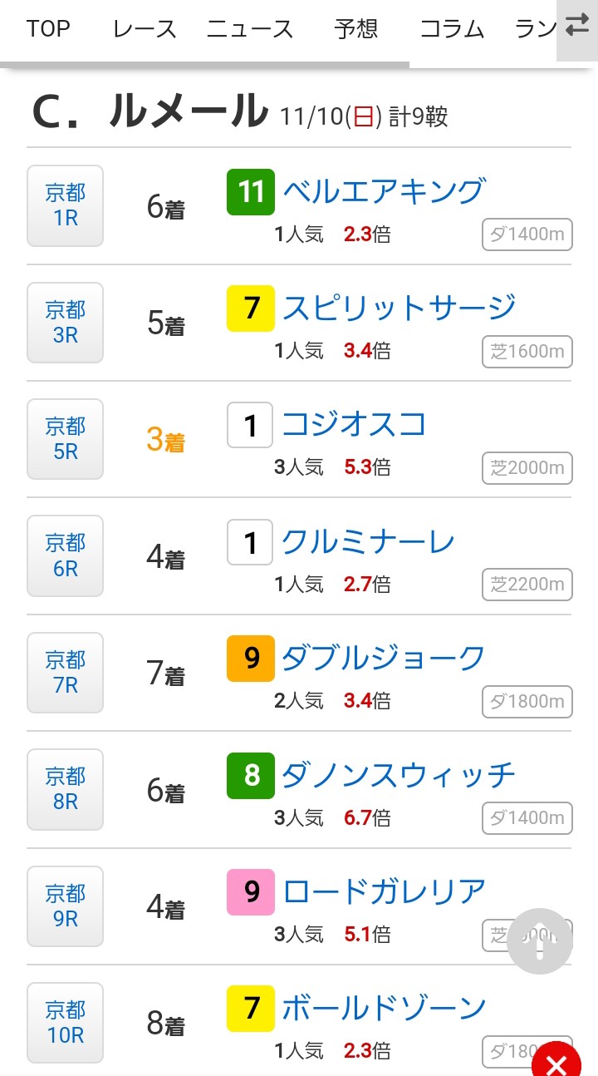Image resolution: width=598 pixels, height=1076 pixels.
Task: Open 京都 1R race button
Action: [65, 206]
